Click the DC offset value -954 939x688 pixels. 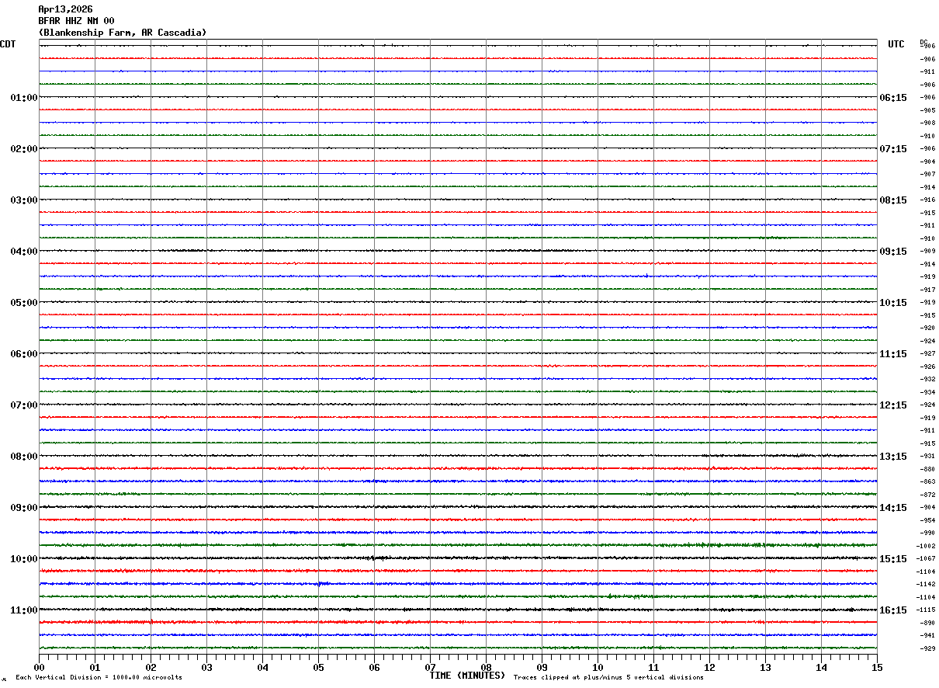pyautogui.click(x=927, y=520)
